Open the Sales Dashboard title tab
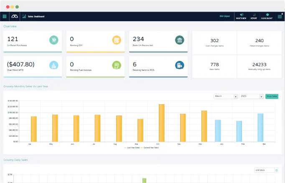The width and height of the screenshot is (285, 183). coord(36,17)
